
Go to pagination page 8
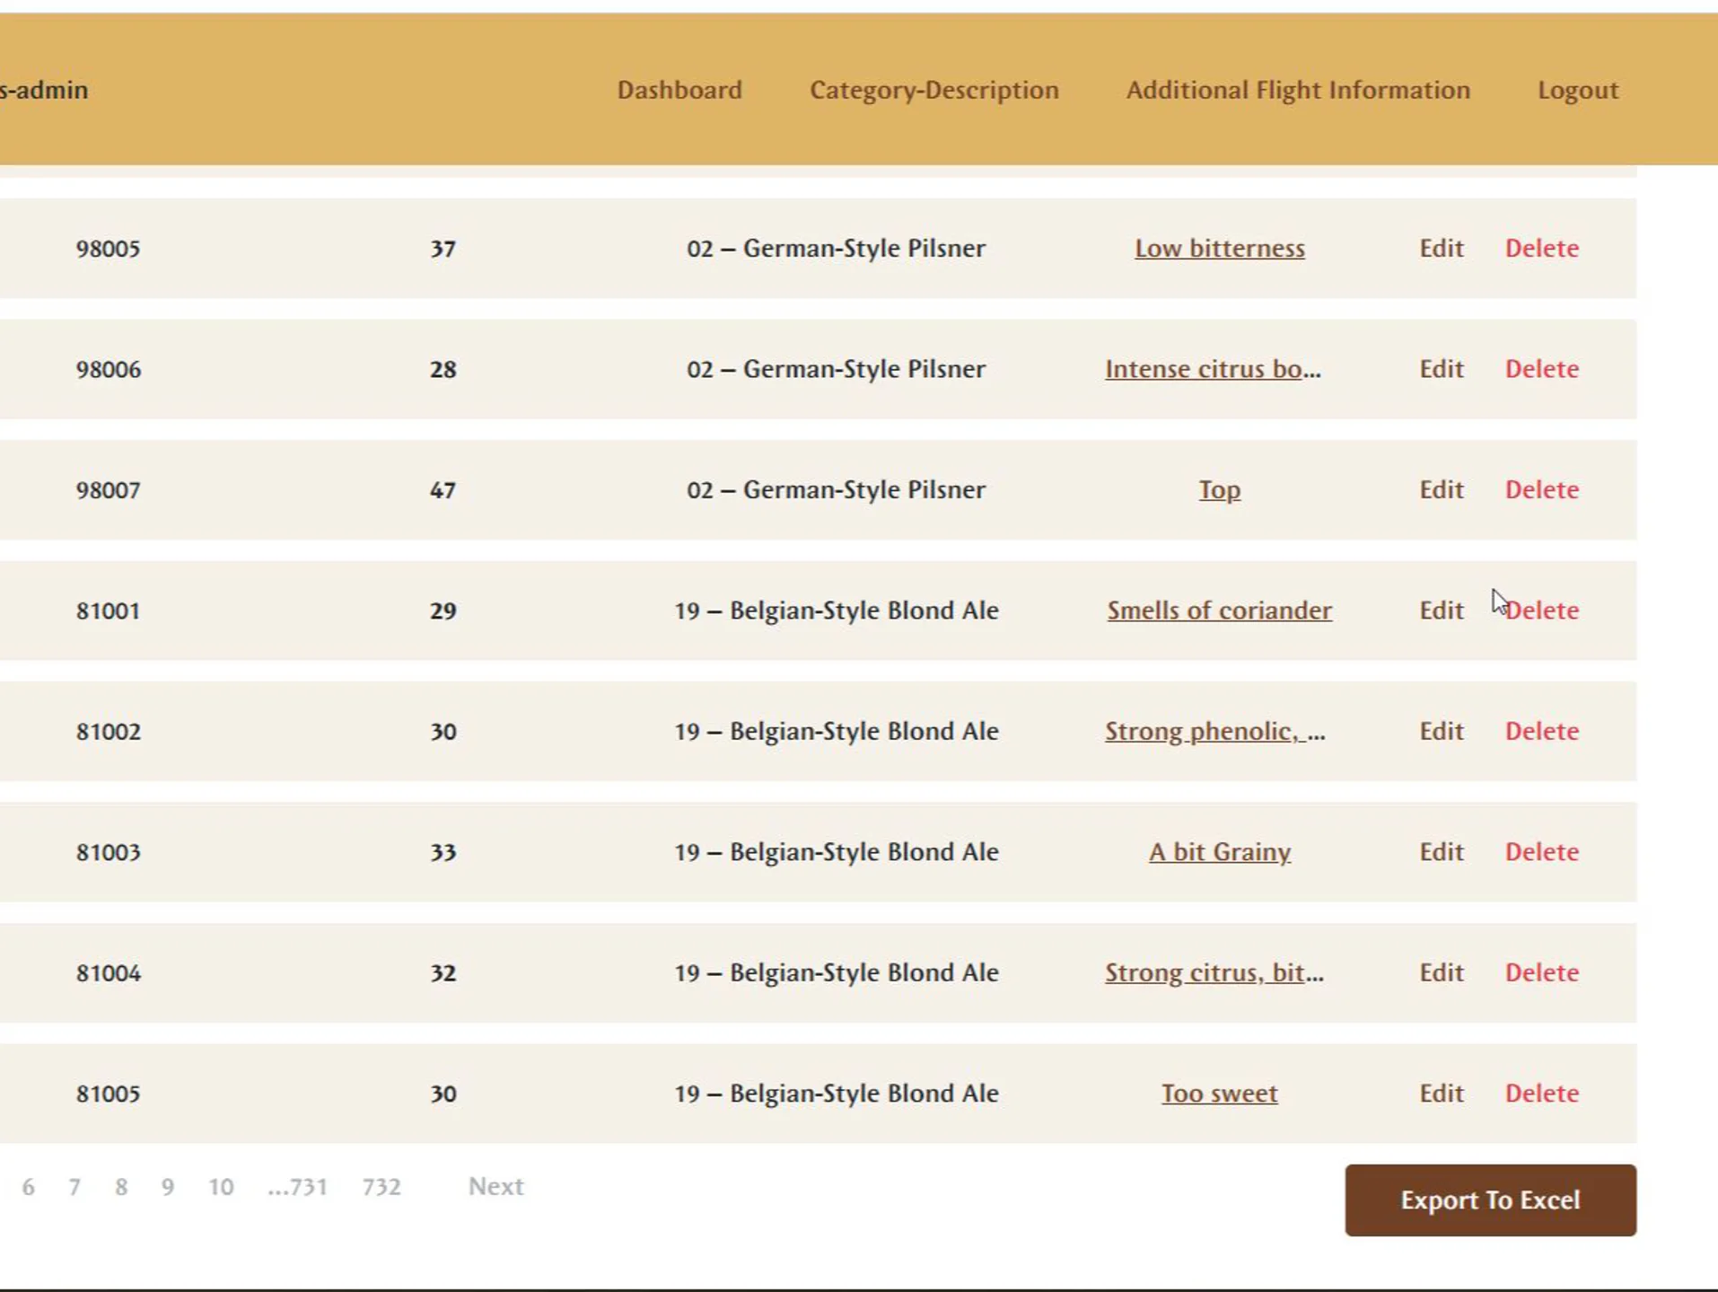(121, 1187)
